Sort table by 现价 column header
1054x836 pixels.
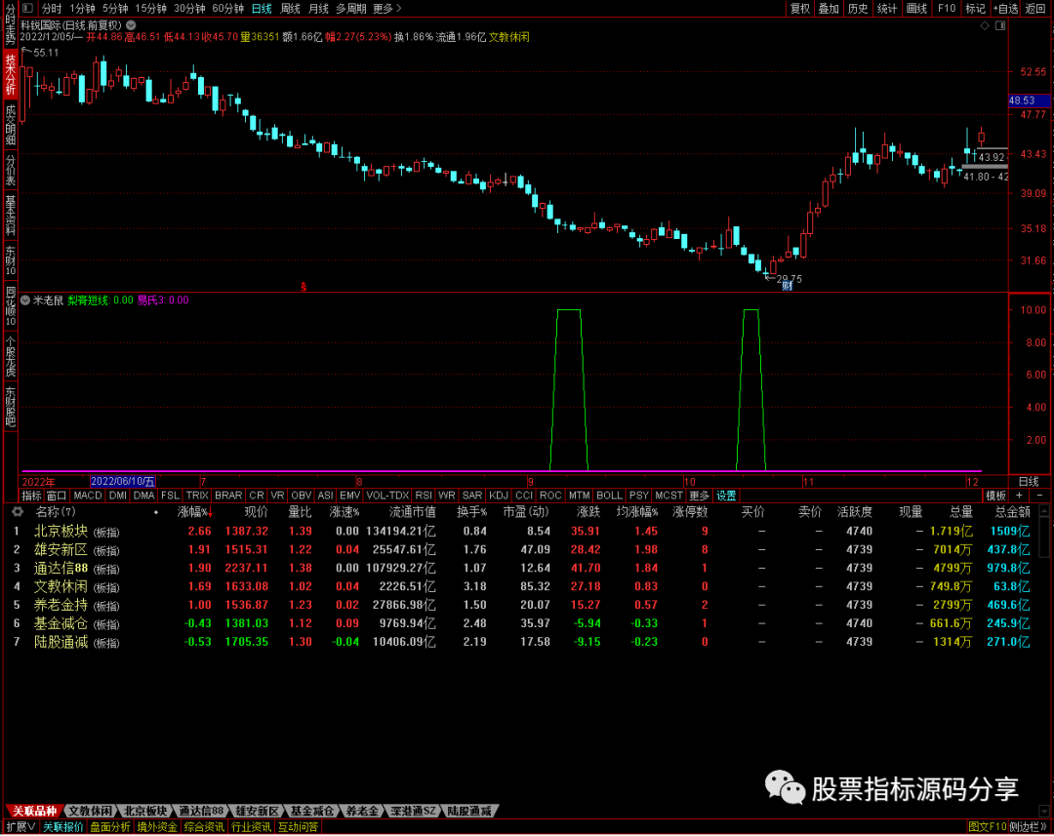pyautogui.click(x=256, y=512)
